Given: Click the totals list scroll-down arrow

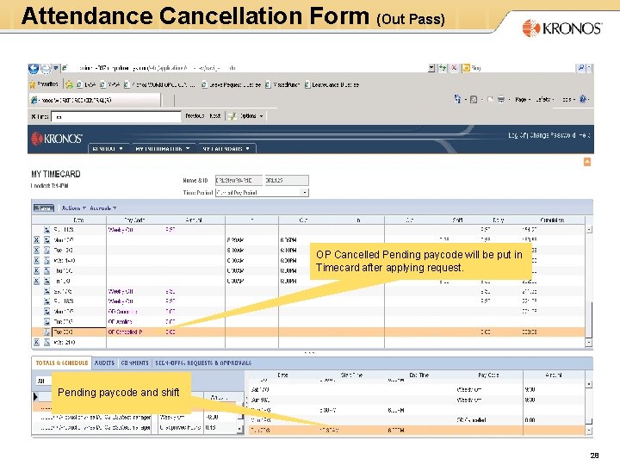Looking at the screenshot, I should point(239,429).
